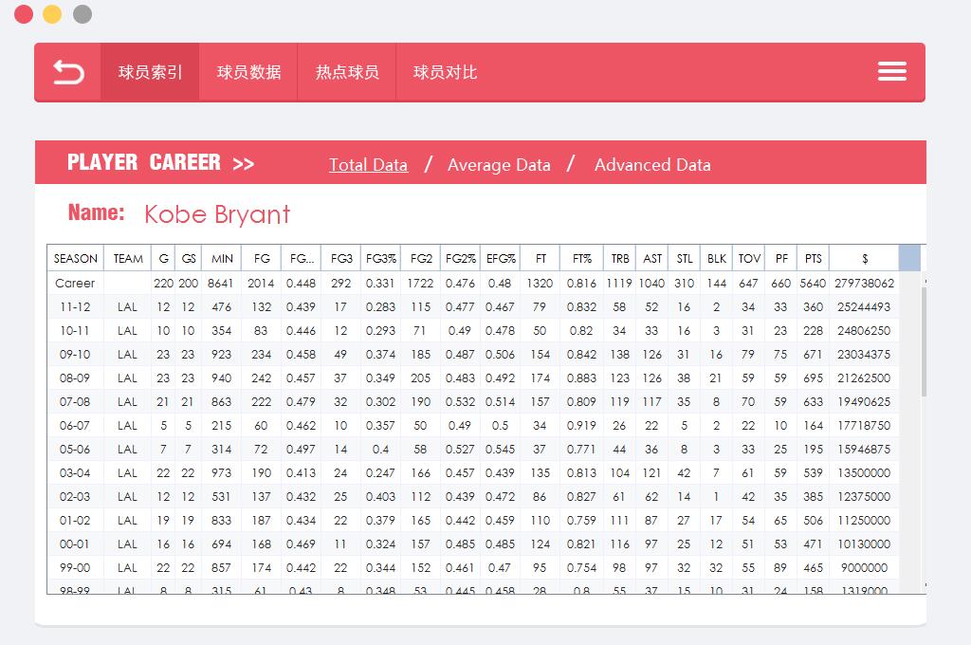Click salary value 15946875
The height and width of the screenshot is (645, 971).
click(864, 450)
